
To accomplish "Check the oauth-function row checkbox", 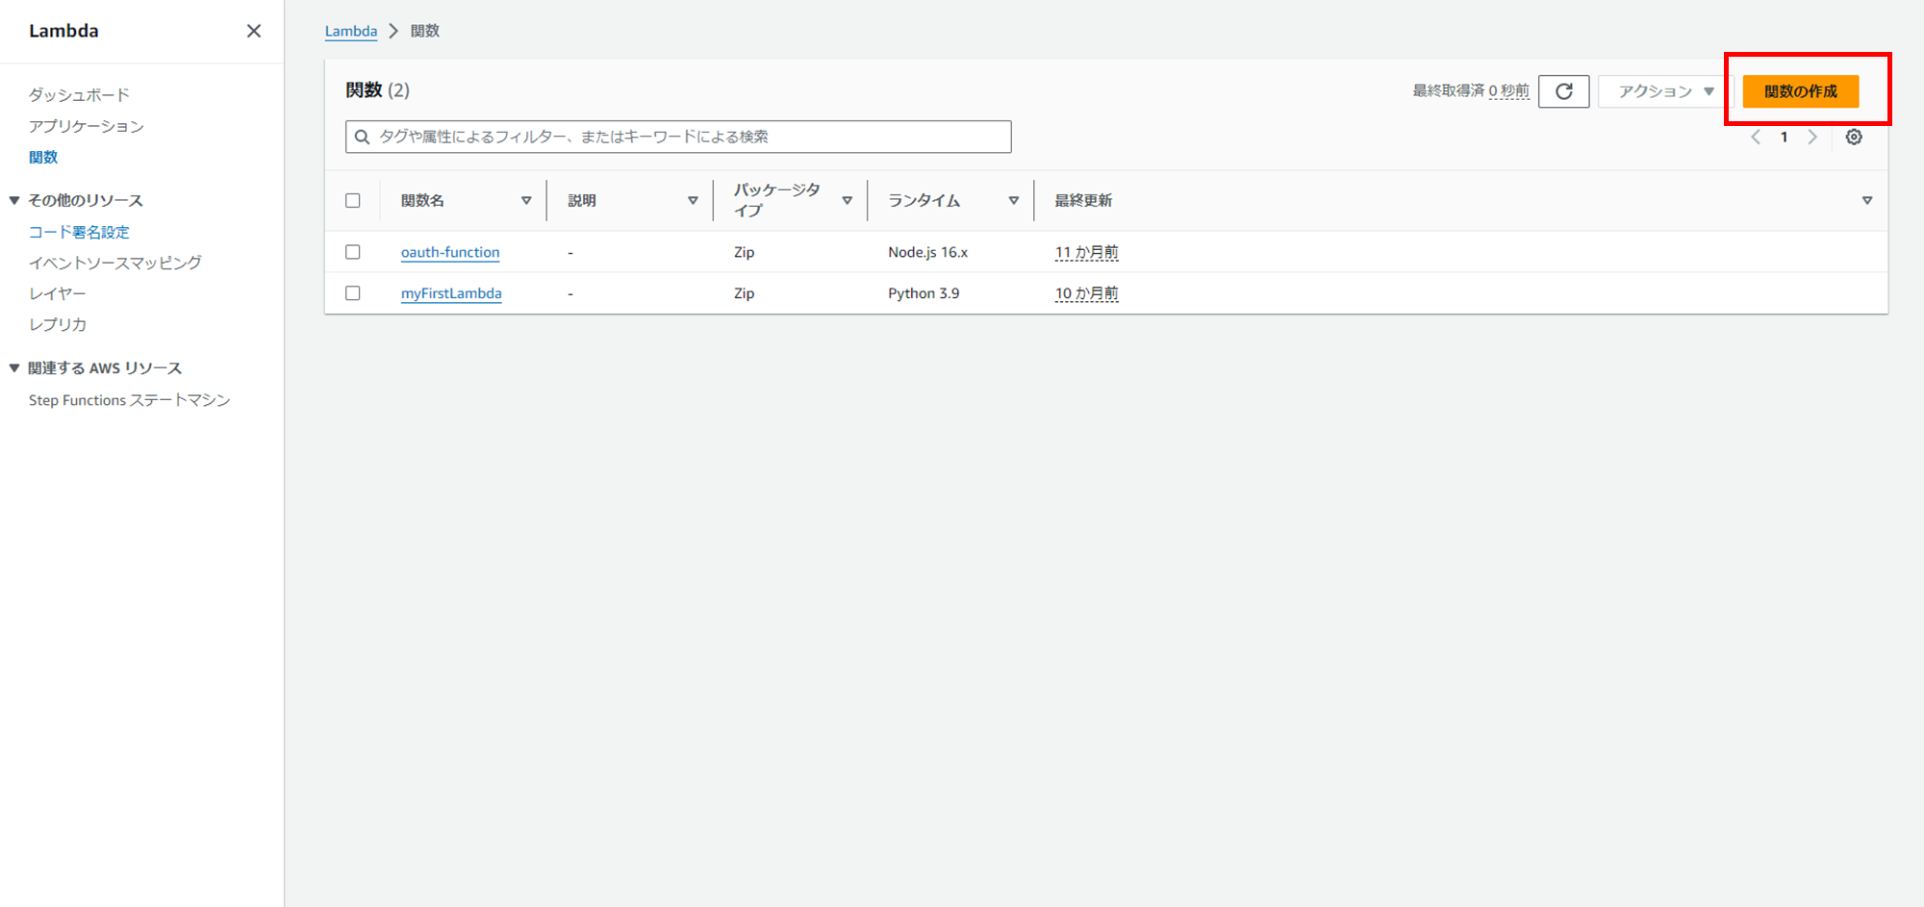I will pos(353,251).
